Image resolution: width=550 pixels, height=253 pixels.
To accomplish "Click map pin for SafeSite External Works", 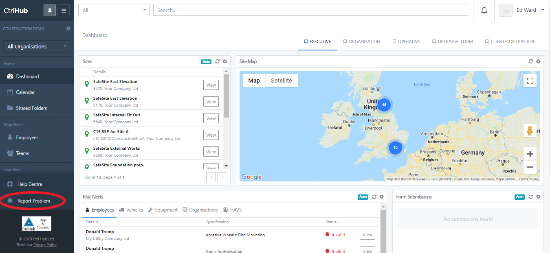I will 86,151.
